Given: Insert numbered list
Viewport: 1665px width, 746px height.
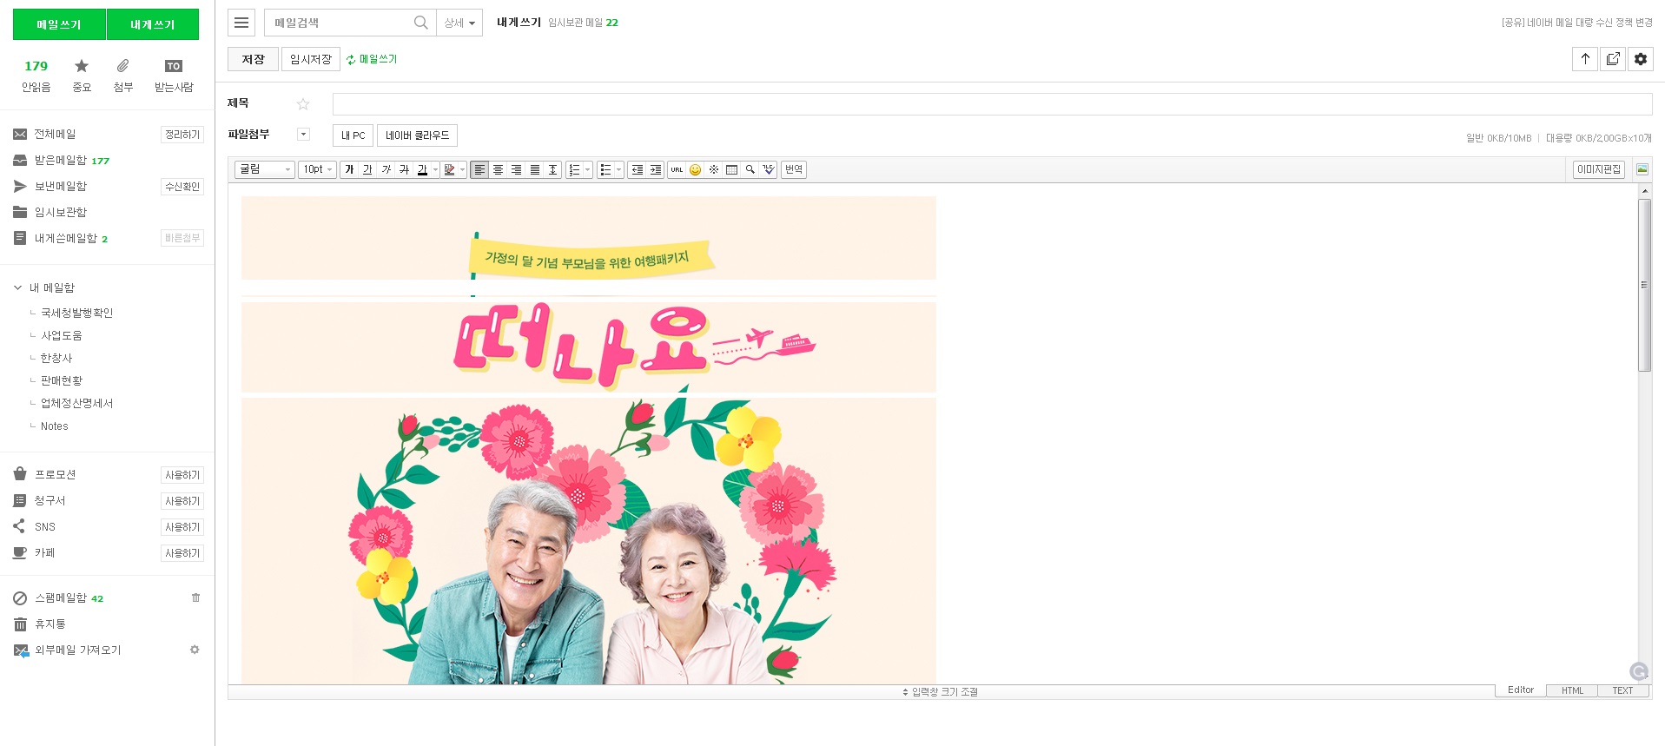Looking at the screenshot, I should pos(574,169).
